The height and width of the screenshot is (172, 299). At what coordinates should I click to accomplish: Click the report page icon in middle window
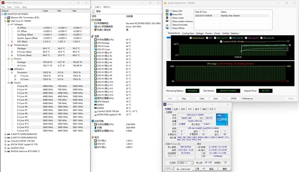point(93,12)
